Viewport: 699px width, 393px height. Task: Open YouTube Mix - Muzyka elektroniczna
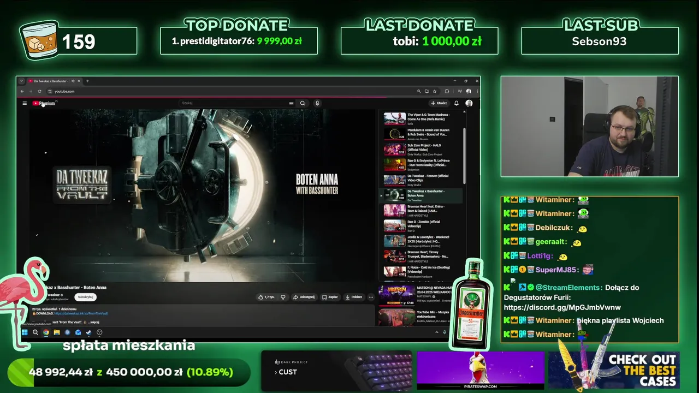(415, 317)
